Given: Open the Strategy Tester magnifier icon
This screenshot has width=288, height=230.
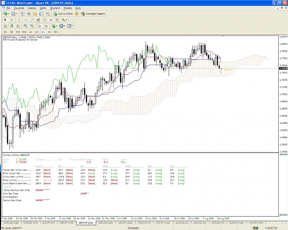Looking at the screenshot, I should pyautogui.click(x=47, y=14).
